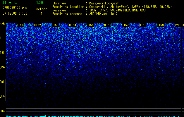Click time marker 0158

point(143,25)
